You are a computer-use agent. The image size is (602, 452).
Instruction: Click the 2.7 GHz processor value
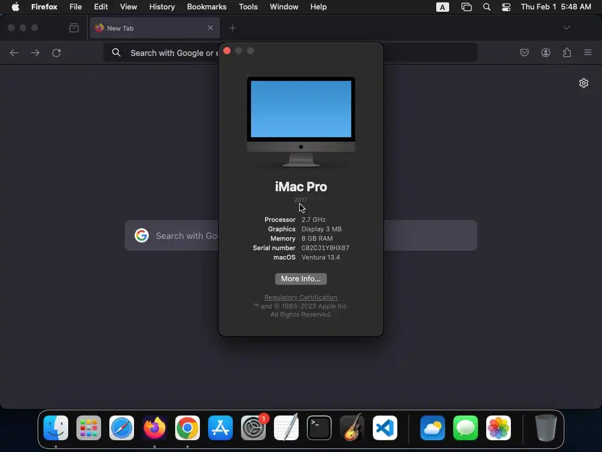(313, 220)
